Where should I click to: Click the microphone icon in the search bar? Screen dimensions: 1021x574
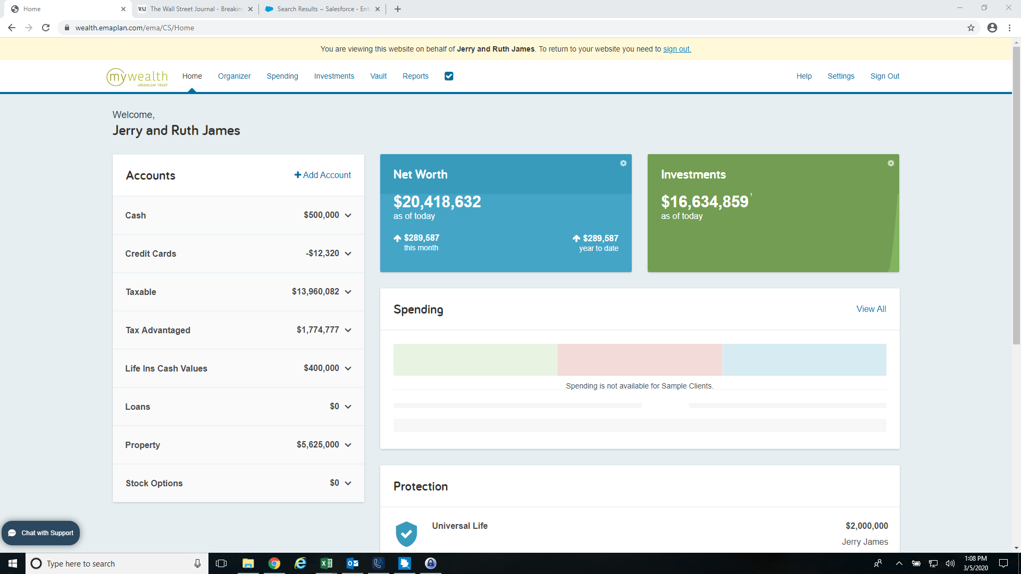pos(197,563)
